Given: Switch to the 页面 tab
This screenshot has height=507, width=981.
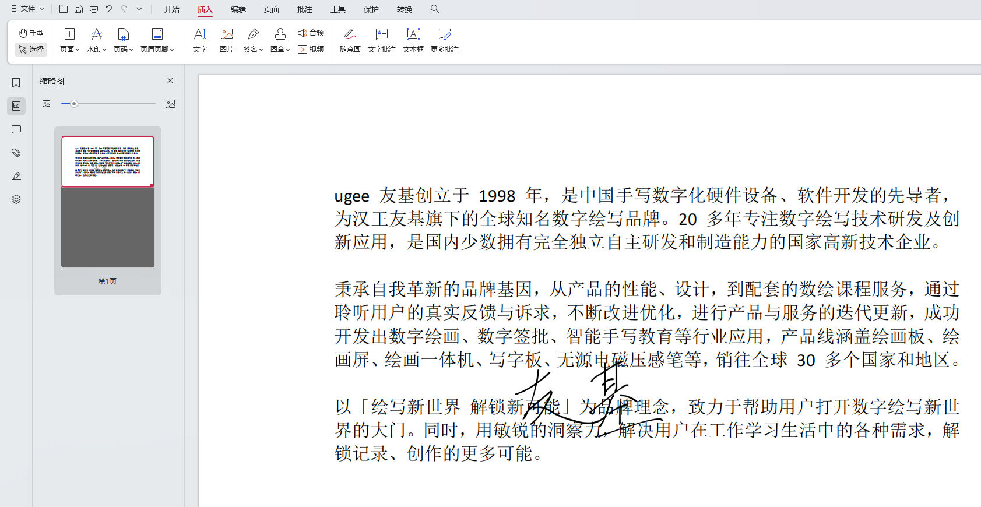Looking at the screenshot, I should 272,9.
